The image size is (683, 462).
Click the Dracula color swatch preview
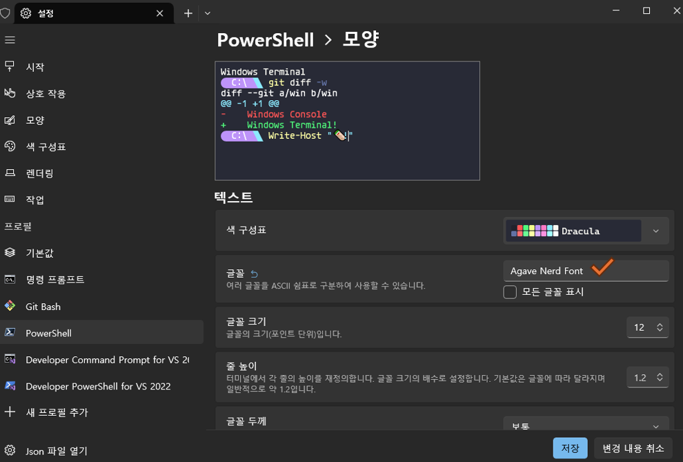[535, 231]
